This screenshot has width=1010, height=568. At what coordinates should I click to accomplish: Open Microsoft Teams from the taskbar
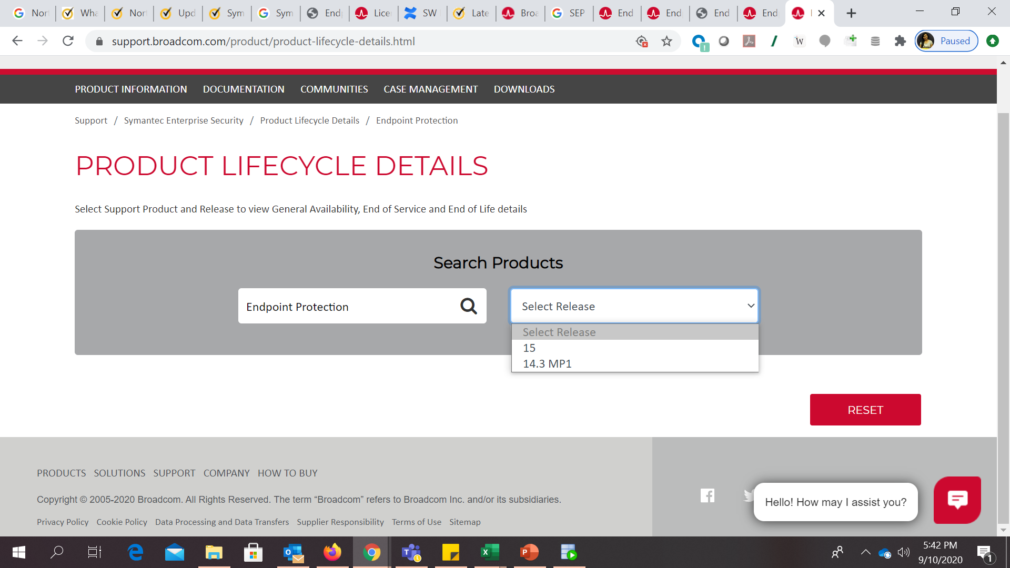411,552
